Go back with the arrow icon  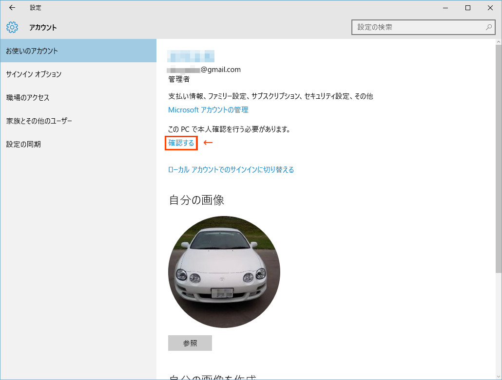(12, 8)
